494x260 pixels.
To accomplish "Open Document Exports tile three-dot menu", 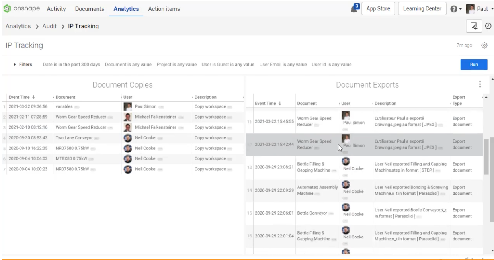I will tap(480, 84).
